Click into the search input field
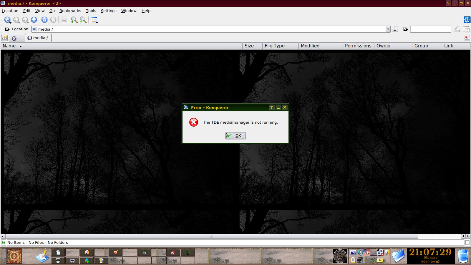Screen dimensions: 471x265 430,29
